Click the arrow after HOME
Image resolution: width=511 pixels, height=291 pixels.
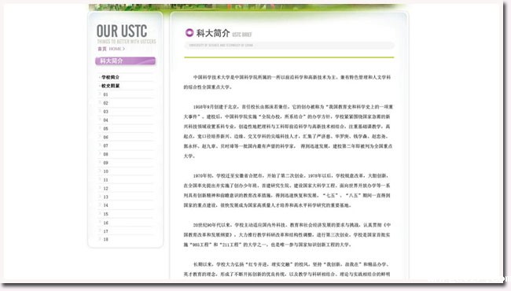[123, 49]
